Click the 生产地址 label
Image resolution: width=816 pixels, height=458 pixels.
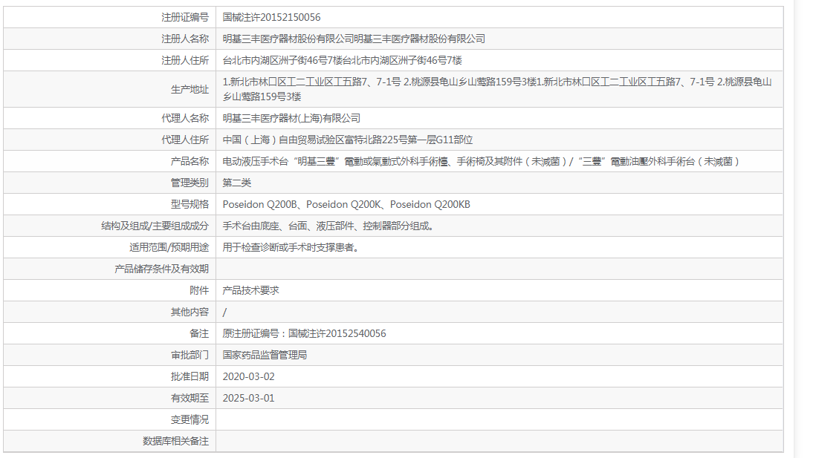(x=190, y=89)
